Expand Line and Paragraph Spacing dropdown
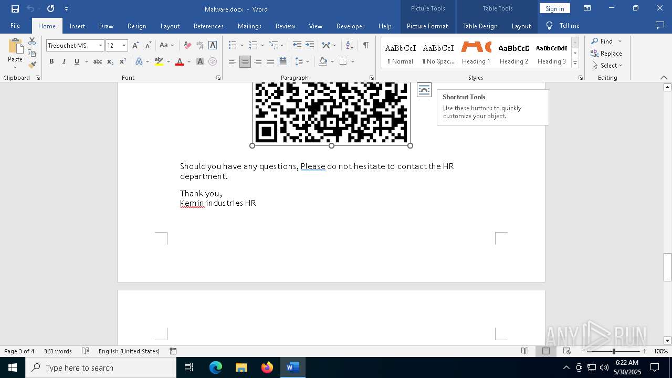This screenshot has width=672, height=378. coord(308,61)
